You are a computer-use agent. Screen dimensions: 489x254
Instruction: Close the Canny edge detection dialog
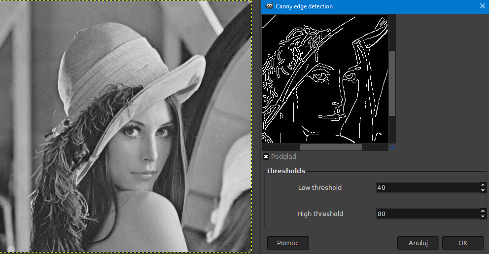point(482,6)
